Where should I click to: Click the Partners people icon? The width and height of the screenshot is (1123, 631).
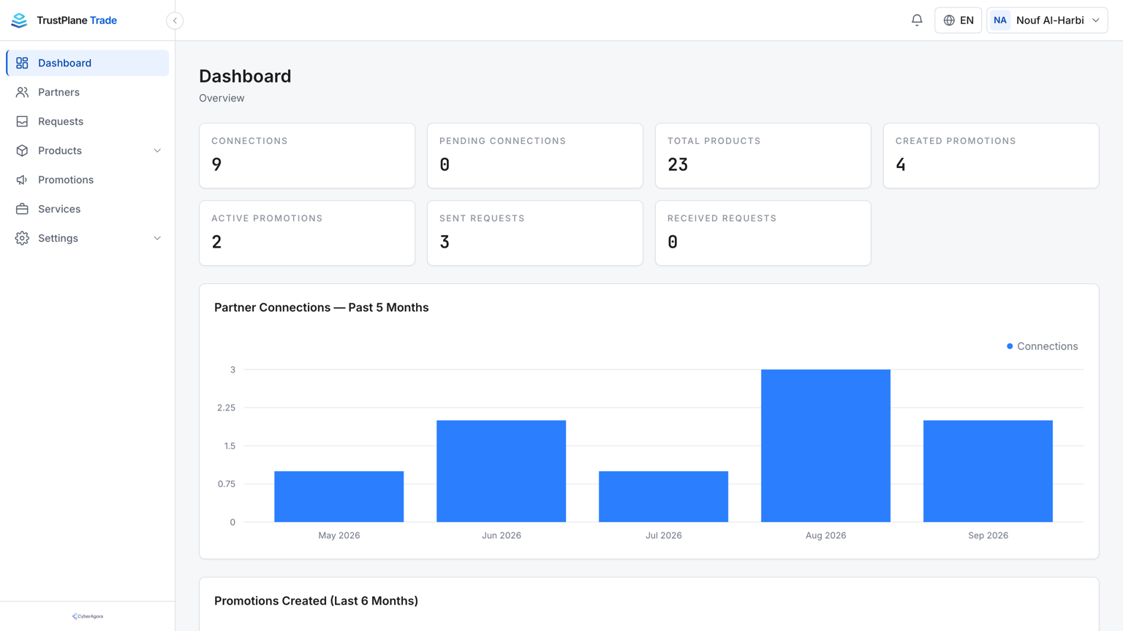pos(22,92)
